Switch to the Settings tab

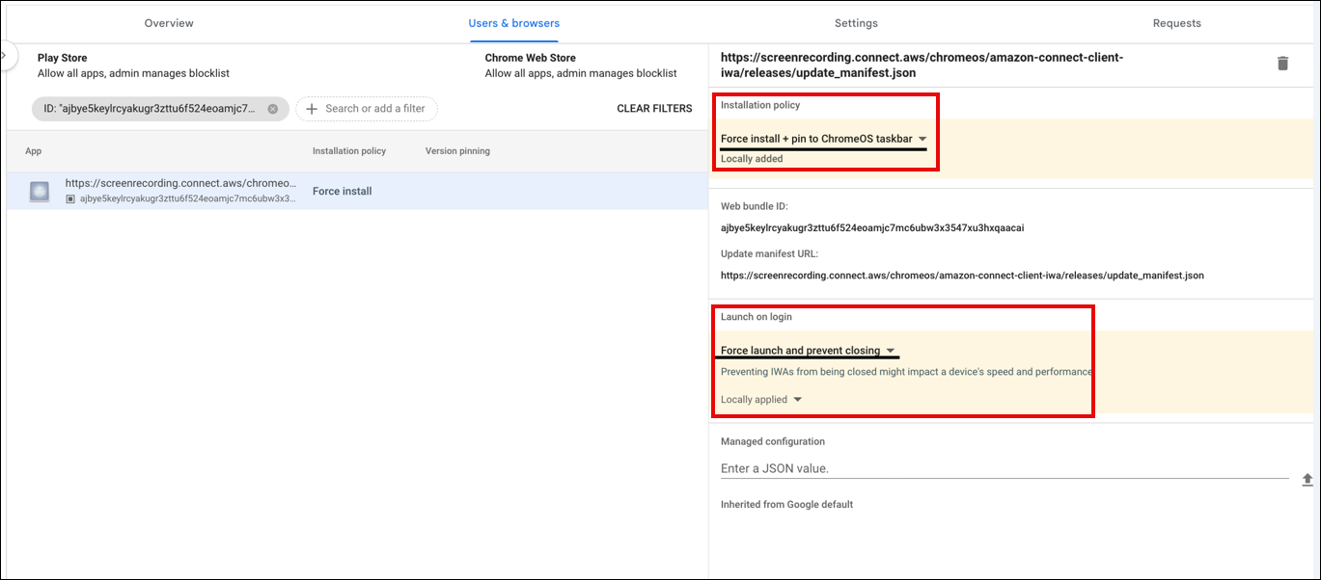[x=855, y=22]
